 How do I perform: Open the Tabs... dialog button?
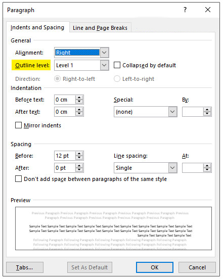[x=25, y=267]
